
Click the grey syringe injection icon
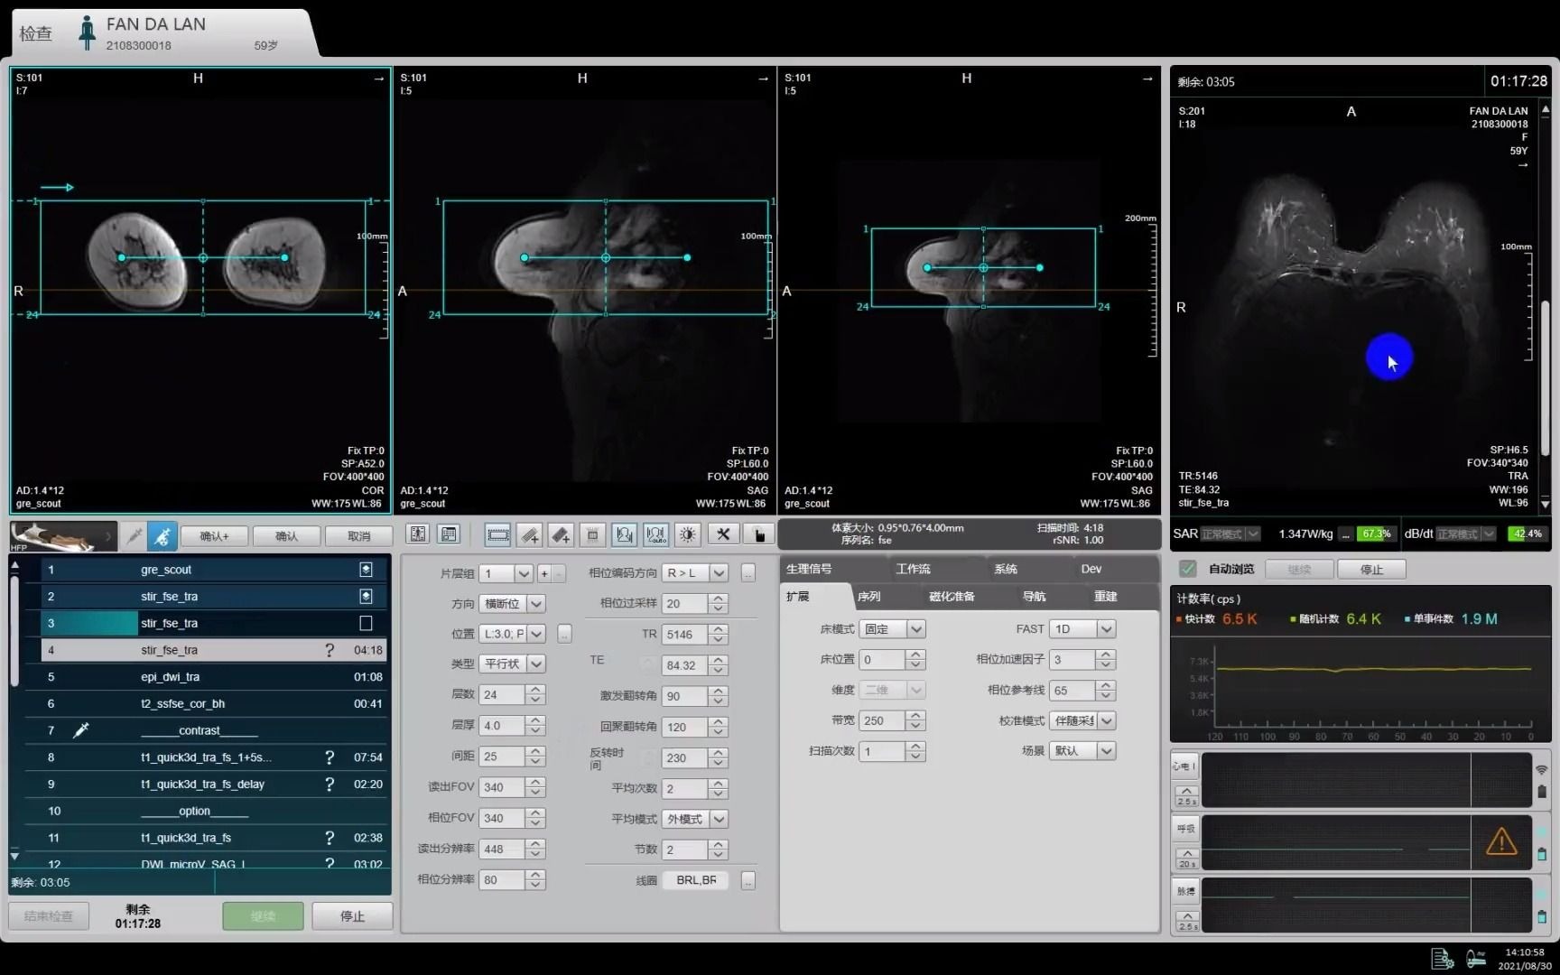pyautogui.click(x=134, y=536)
